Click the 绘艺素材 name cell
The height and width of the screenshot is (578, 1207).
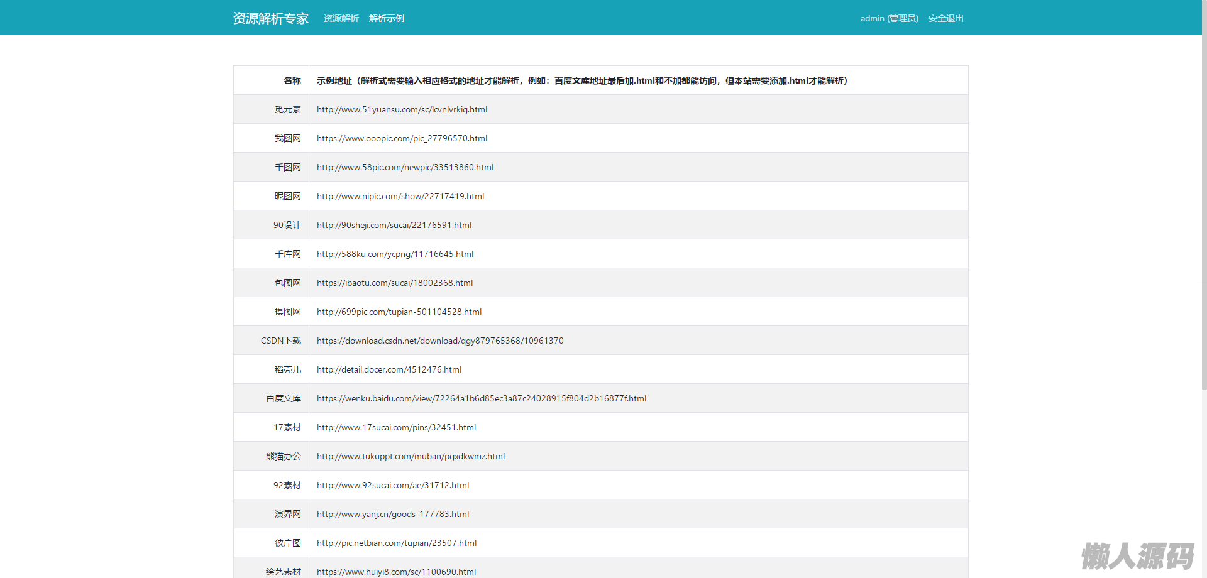tap(272, 568)
